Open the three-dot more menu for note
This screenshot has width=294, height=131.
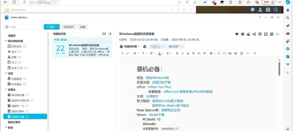[x=277, y=34]
